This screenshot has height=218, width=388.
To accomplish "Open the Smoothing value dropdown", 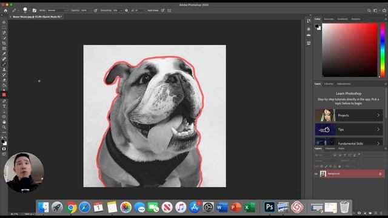I will 121,10.
